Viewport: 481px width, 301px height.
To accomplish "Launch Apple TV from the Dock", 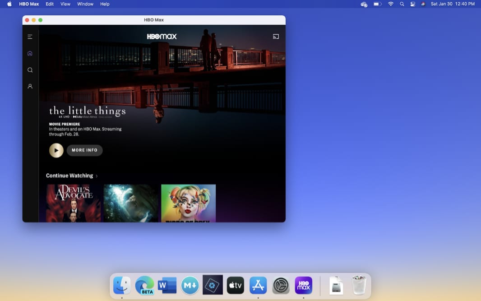I will 236,285.
